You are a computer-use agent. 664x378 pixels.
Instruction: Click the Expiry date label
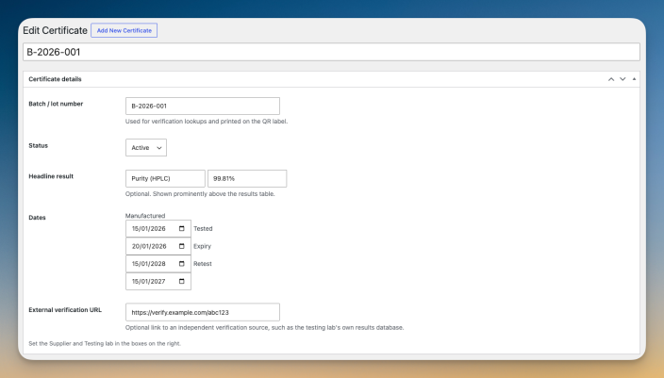(x=202, y=246)
